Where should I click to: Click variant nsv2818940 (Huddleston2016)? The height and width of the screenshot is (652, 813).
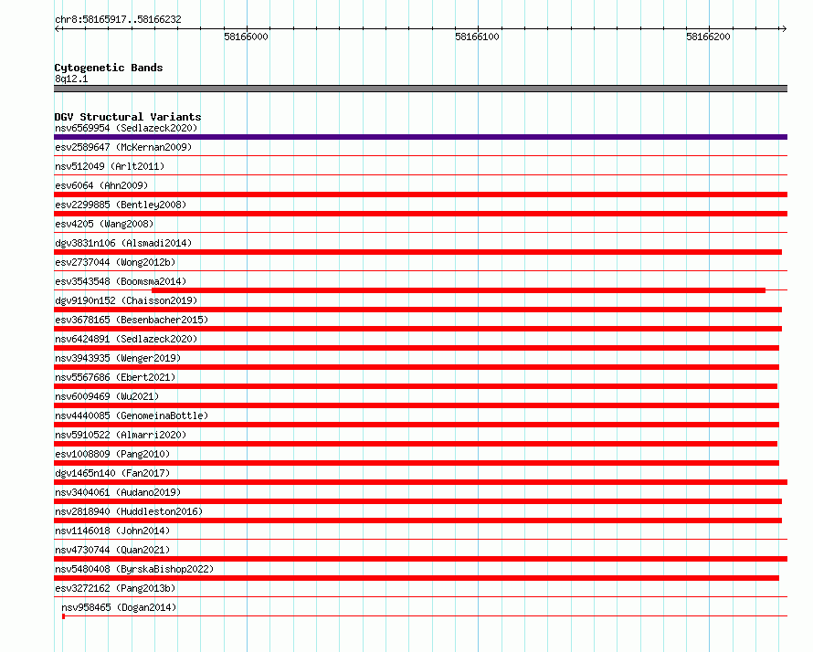click(129, 511)
